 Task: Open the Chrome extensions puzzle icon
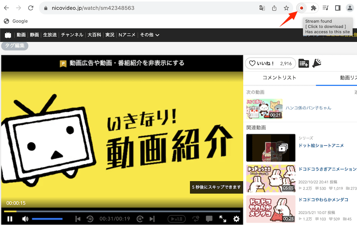(314, 8)
